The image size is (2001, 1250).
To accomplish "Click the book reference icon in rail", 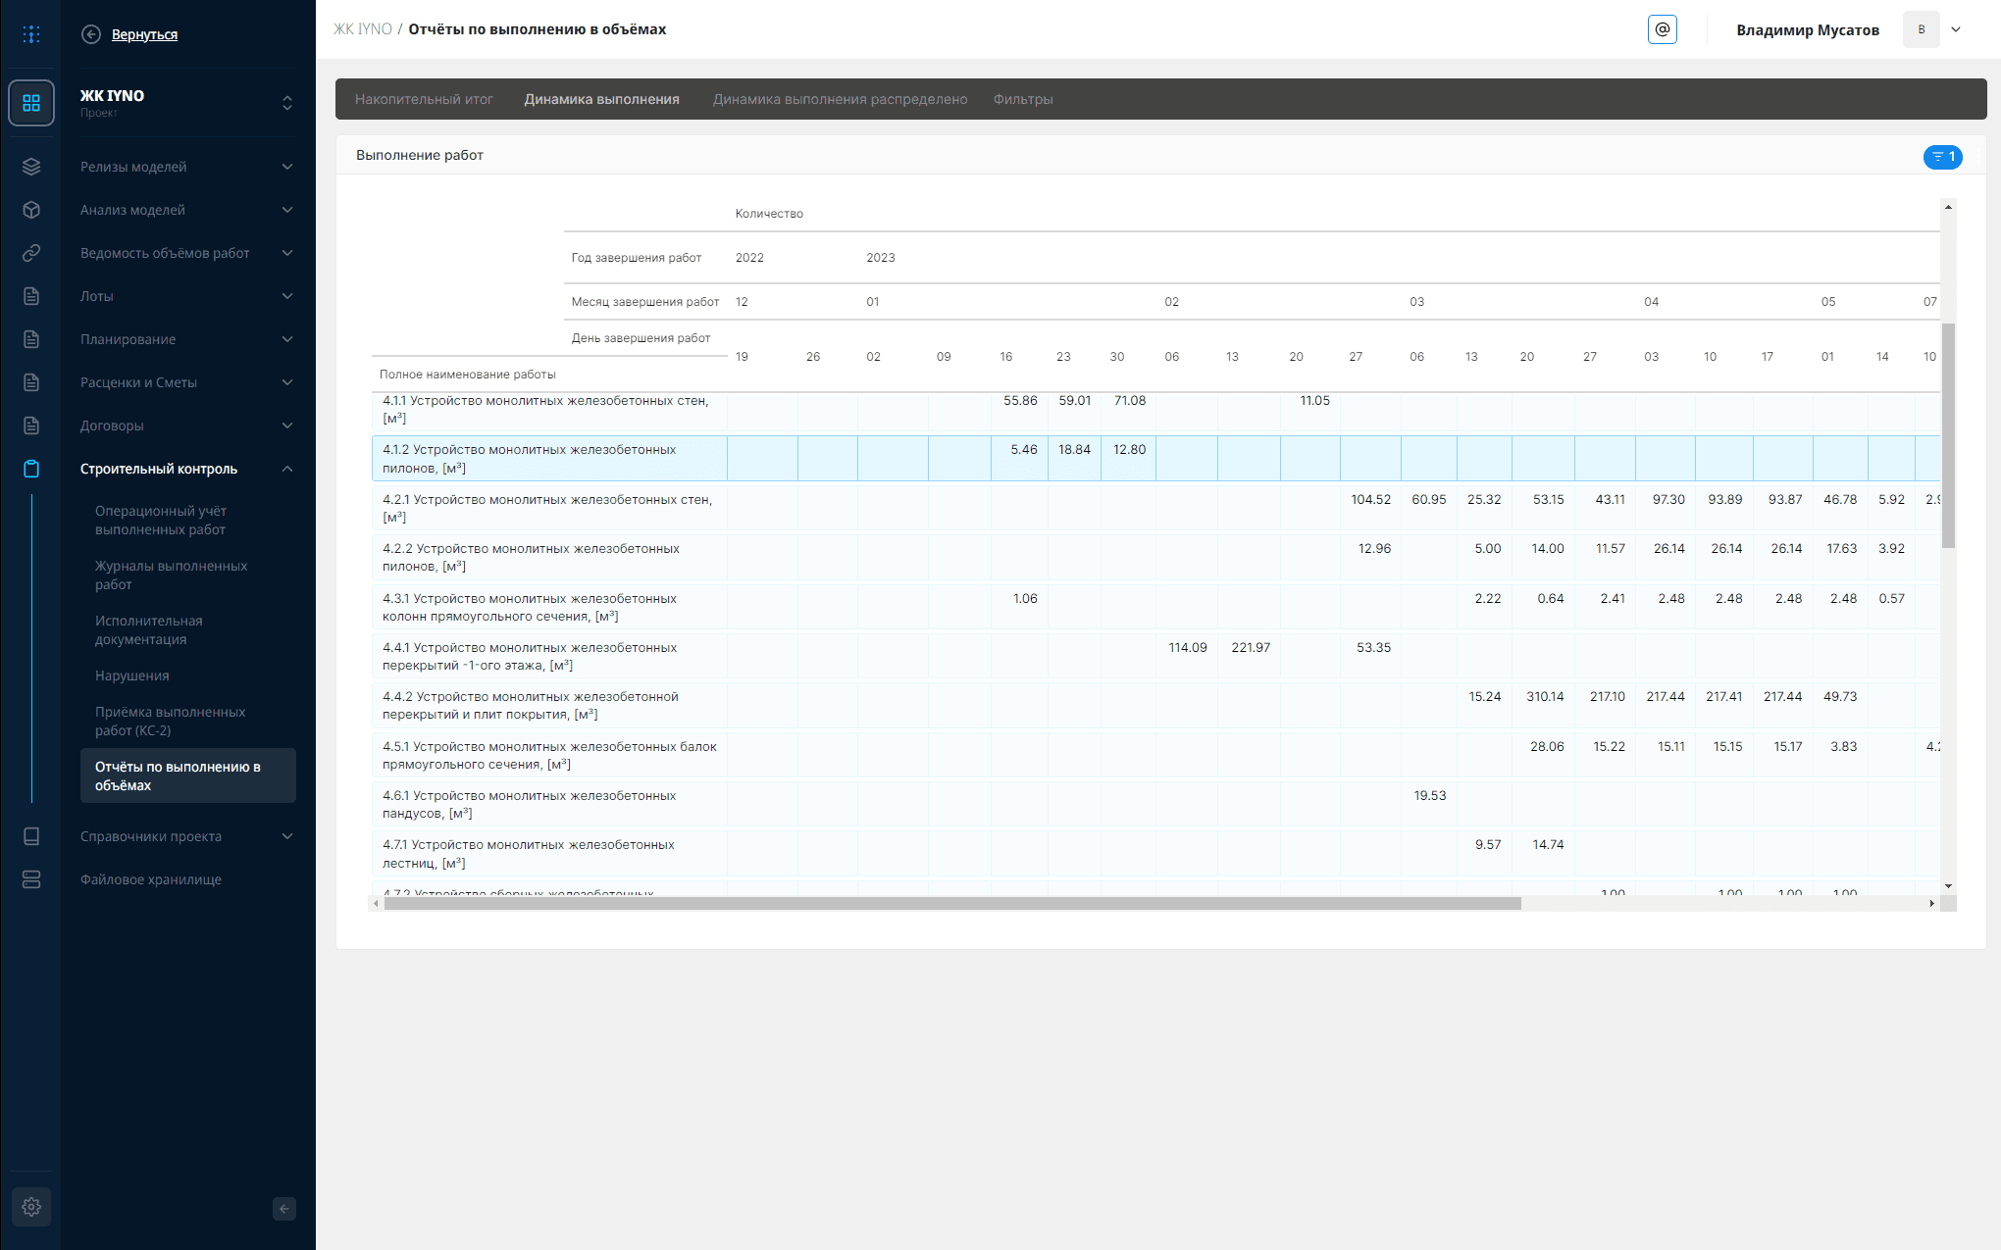I will click(x=31, y=836).
